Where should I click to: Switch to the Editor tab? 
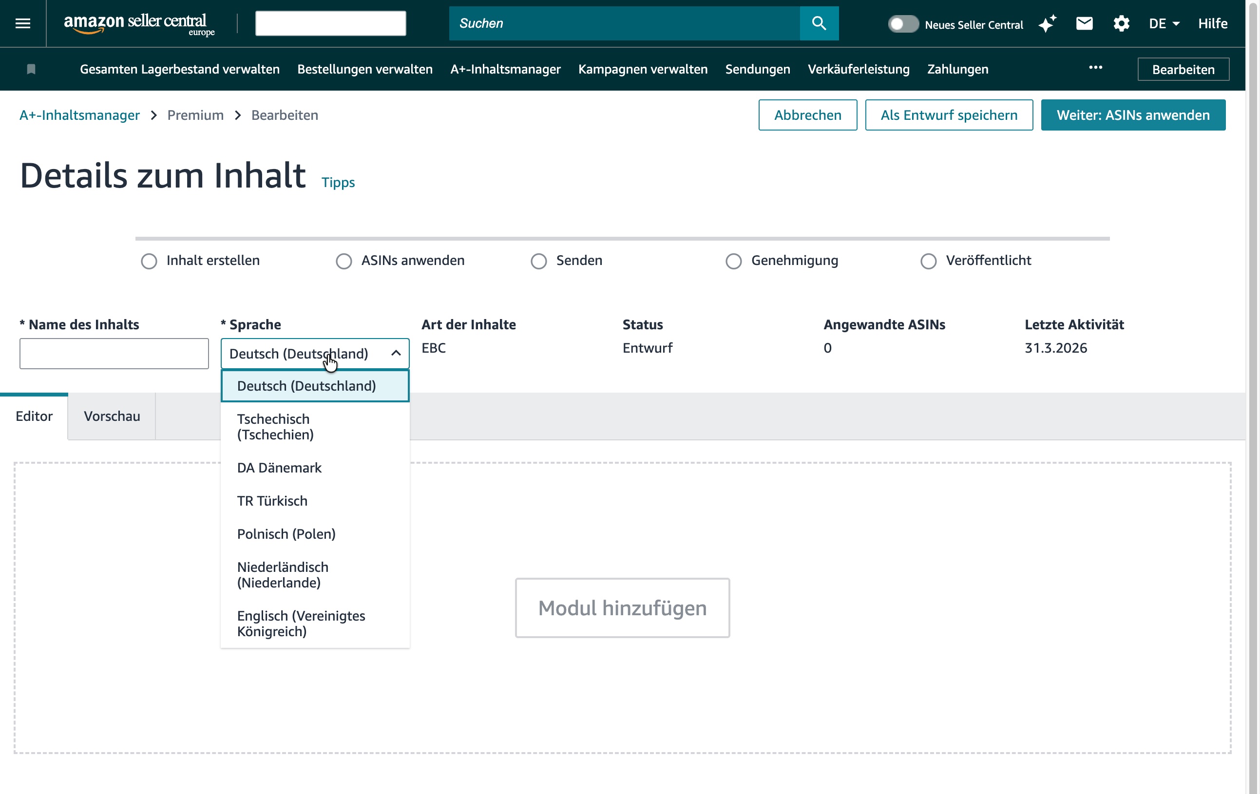coord(34,416)
